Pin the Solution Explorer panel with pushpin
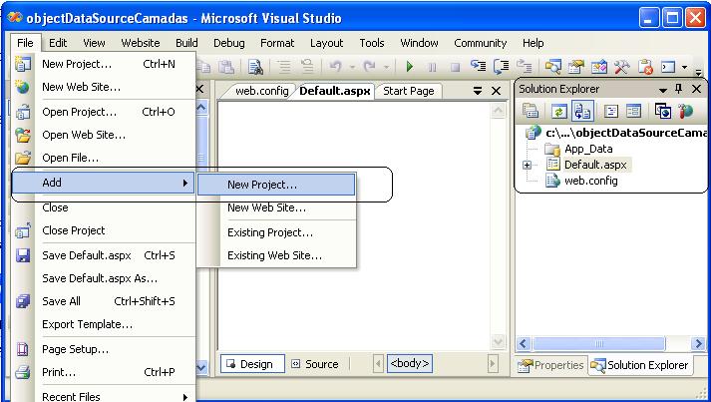 pos(679,89)
